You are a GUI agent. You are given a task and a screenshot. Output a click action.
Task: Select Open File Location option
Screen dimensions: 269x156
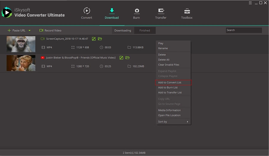[x=169, y=115]
